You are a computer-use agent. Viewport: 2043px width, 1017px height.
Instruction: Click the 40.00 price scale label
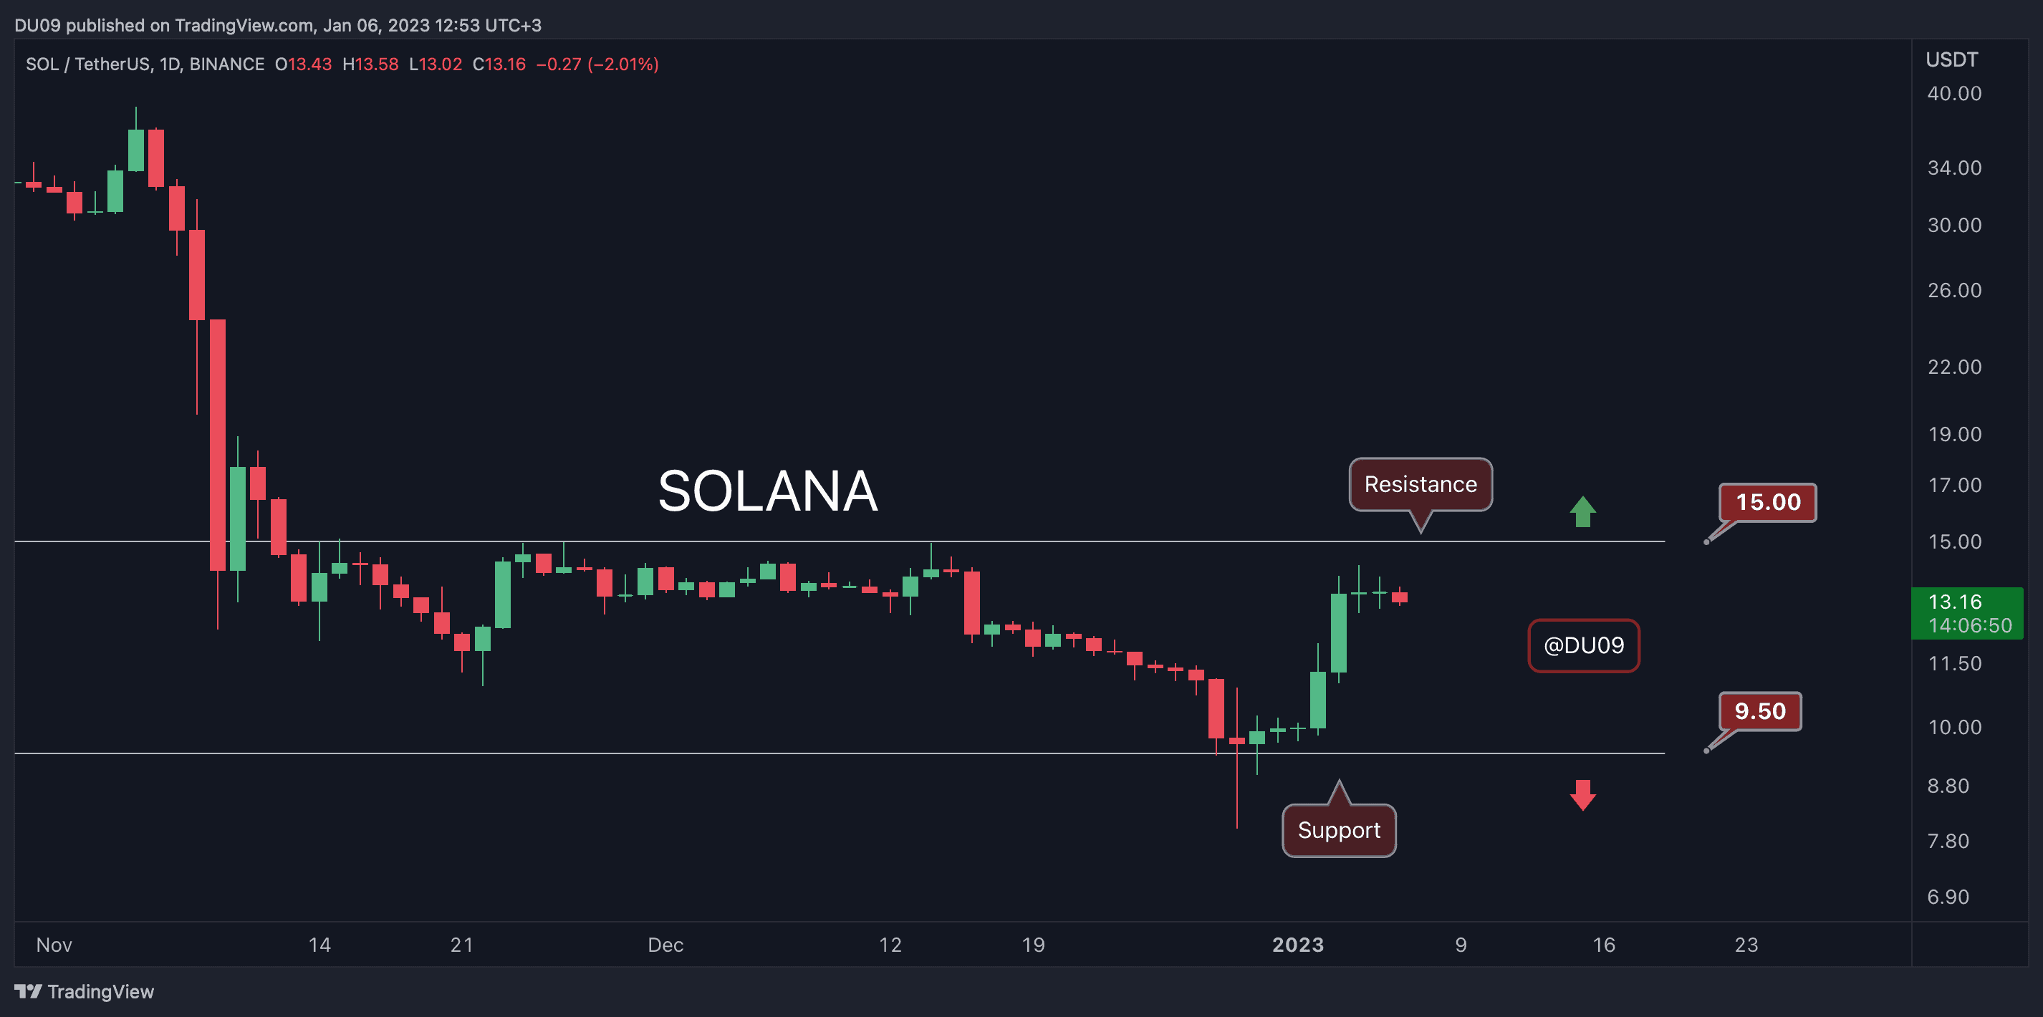click(x=1954, y=94)
